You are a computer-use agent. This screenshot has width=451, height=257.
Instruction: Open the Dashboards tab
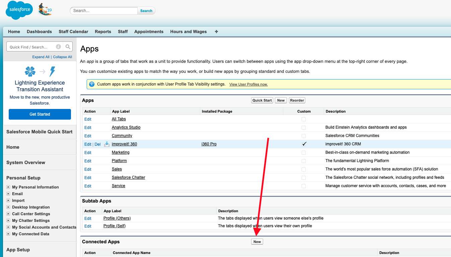tap(39, 31)
